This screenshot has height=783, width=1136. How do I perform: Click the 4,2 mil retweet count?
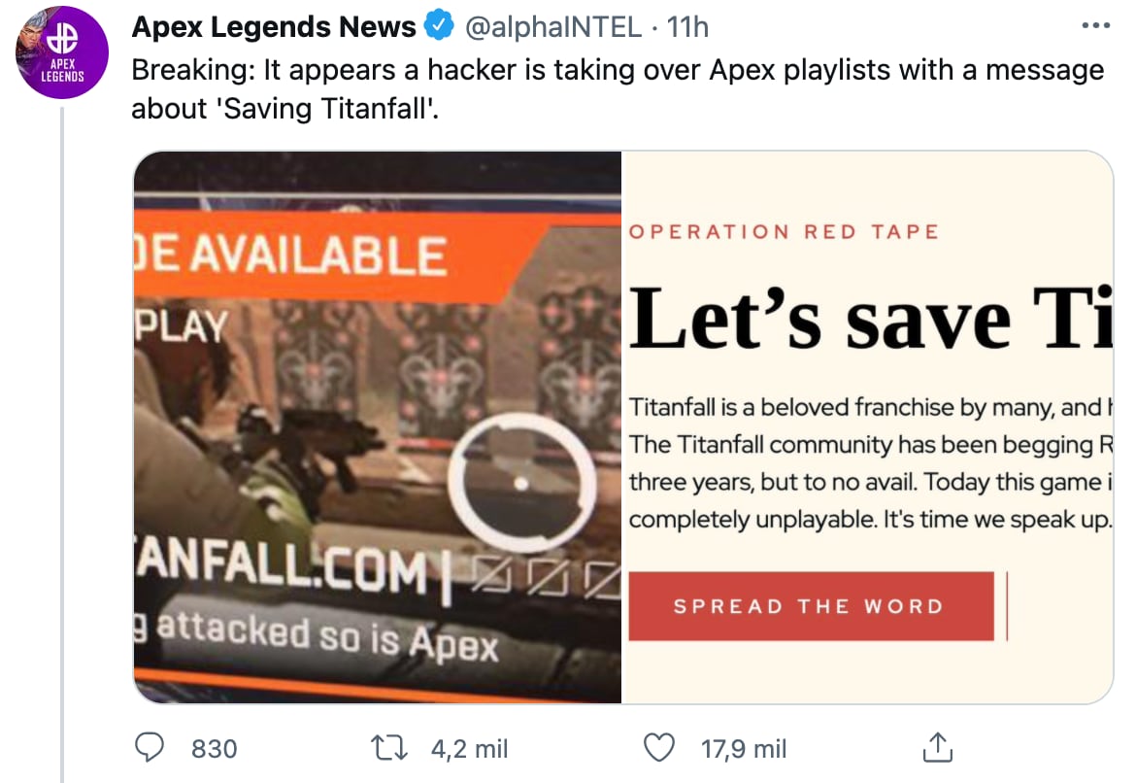tap(469, 748)
